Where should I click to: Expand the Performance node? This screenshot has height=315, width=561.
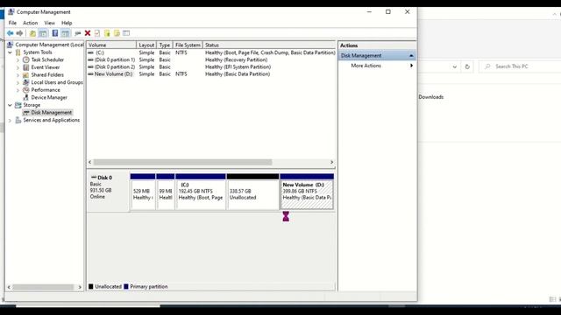click(x=18, y=89)
